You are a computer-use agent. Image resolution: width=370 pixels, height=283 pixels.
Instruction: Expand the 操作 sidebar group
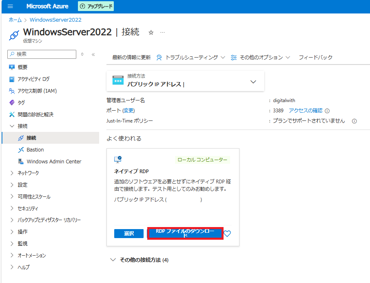tap(12, 232)
